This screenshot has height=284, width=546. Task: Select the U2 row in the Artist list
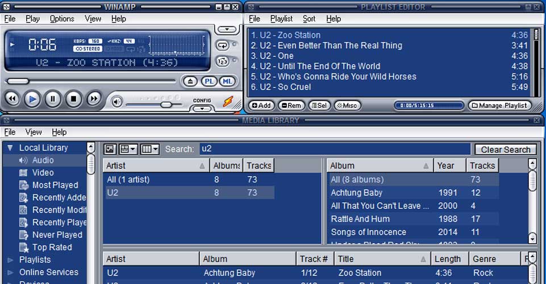pos(190,193)
